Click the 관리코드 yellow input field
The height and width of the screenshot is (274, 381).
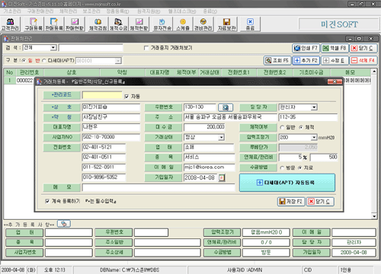pos(102,95)
